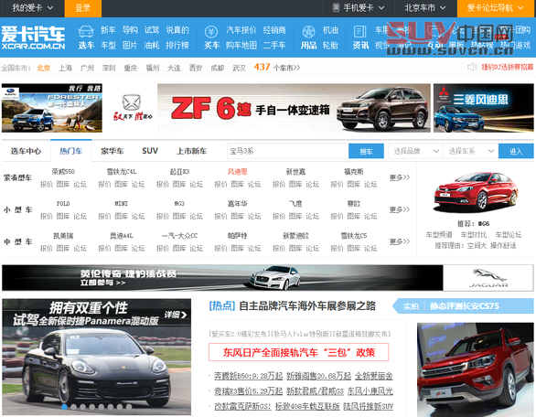Expand the 爱卡论坛导航 menu
This screenshot has height=417, width=536.
pyautogui.click(x=496, y=8)
